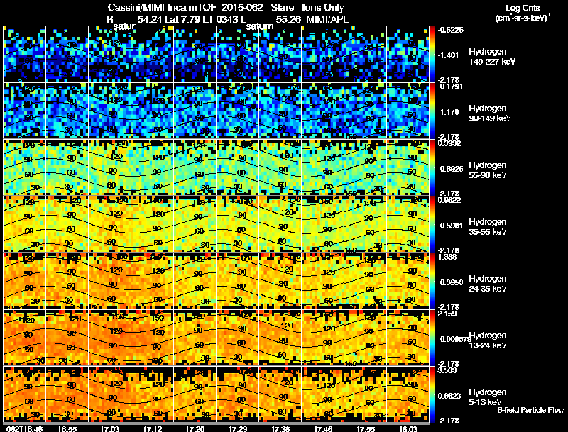Click the time axis label '17:38'
The image size is (568, 432).
click(x=280, y=428)
